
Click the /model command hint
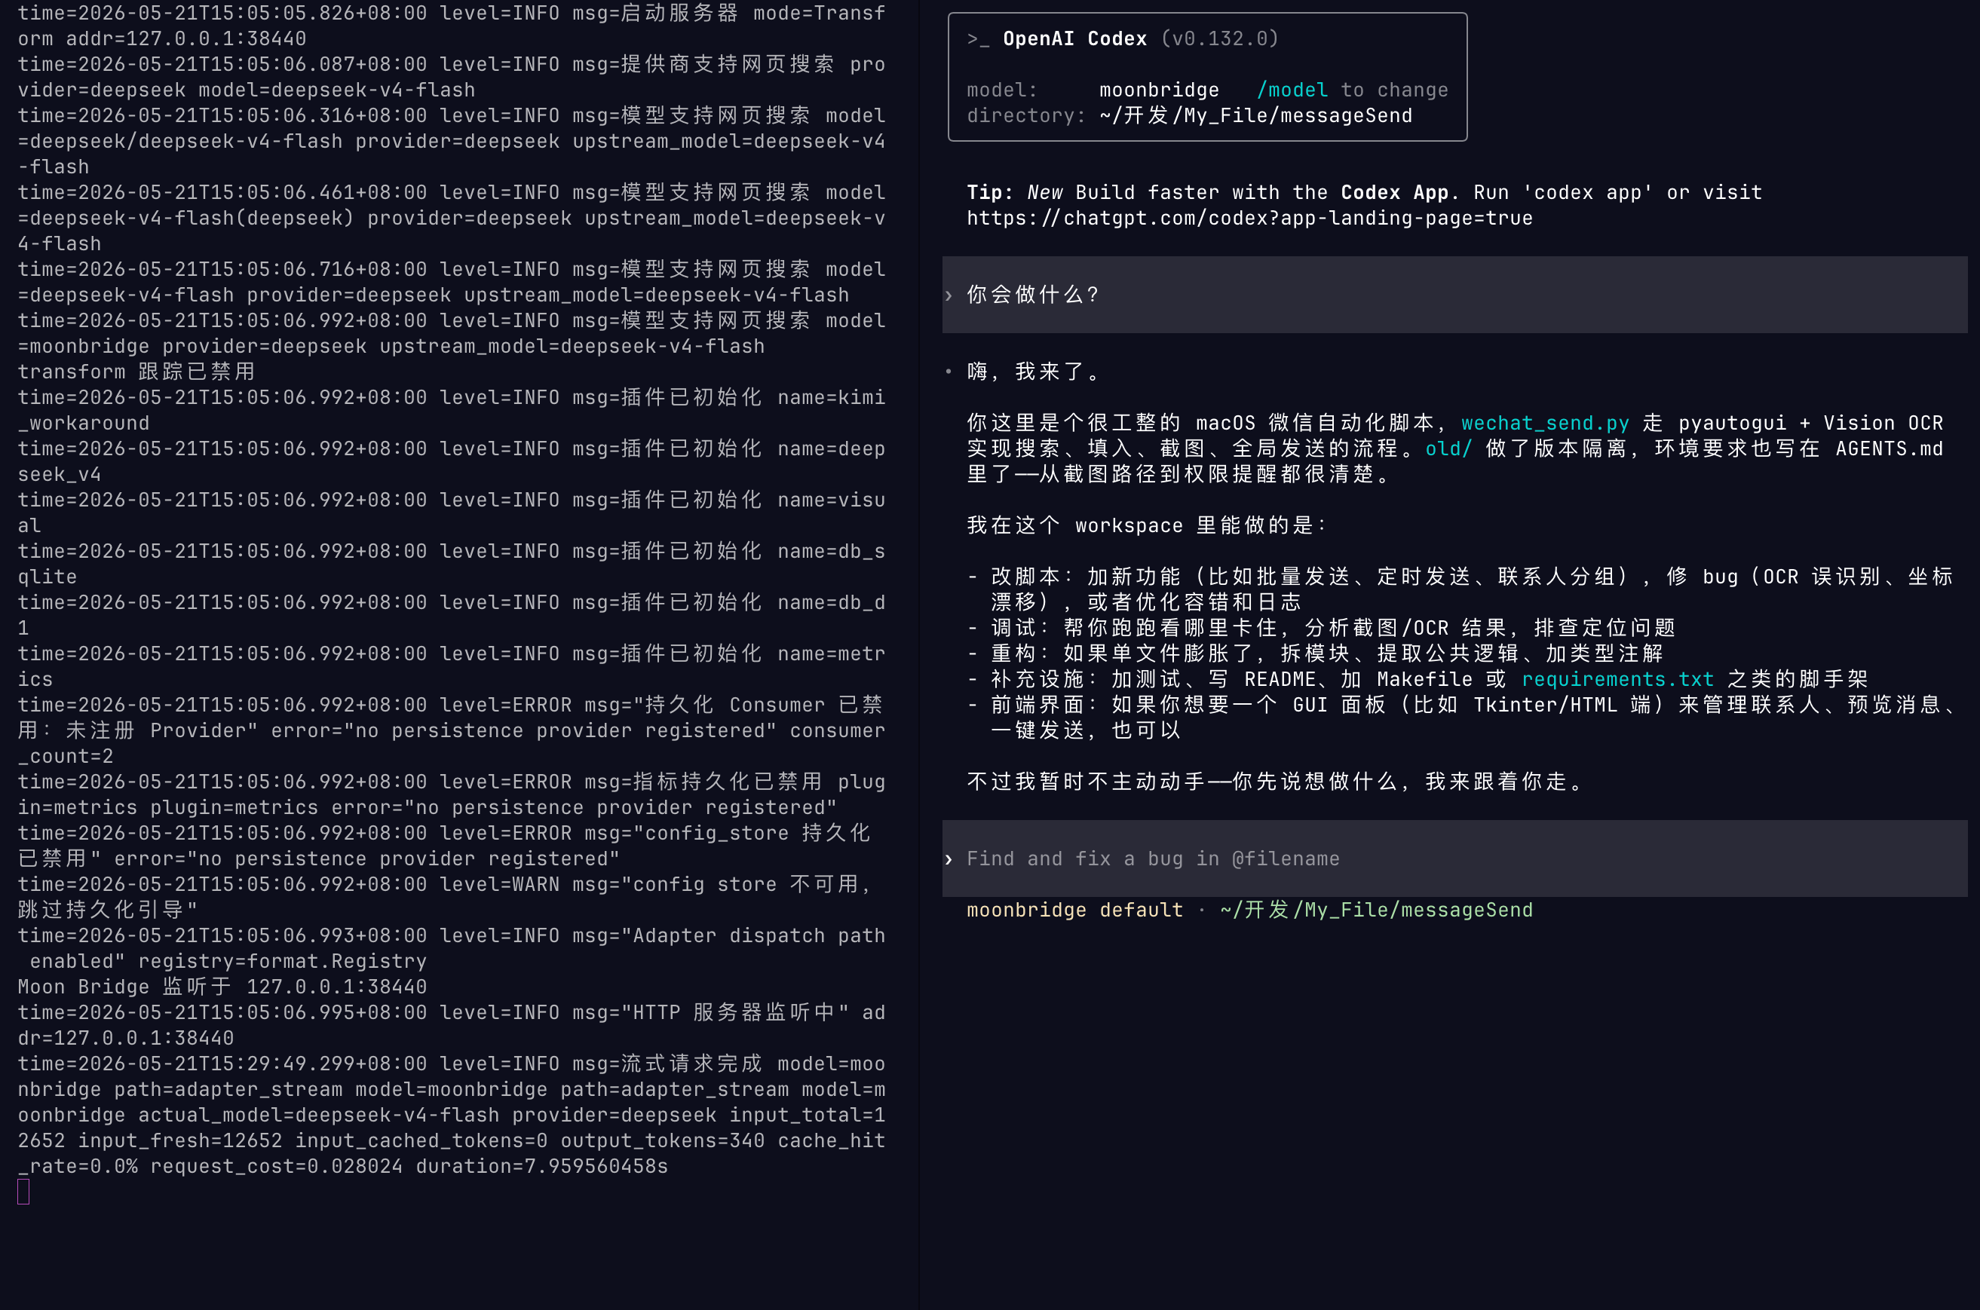[x=1292, y=90]
